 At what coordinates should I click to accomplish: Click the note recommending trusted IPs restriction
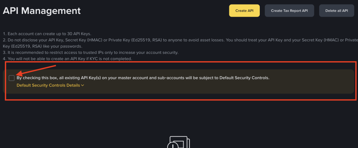click(x=91, y=52)
